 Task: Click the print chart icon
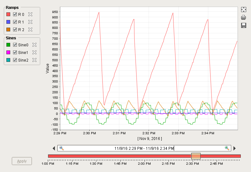pos(244,17)
